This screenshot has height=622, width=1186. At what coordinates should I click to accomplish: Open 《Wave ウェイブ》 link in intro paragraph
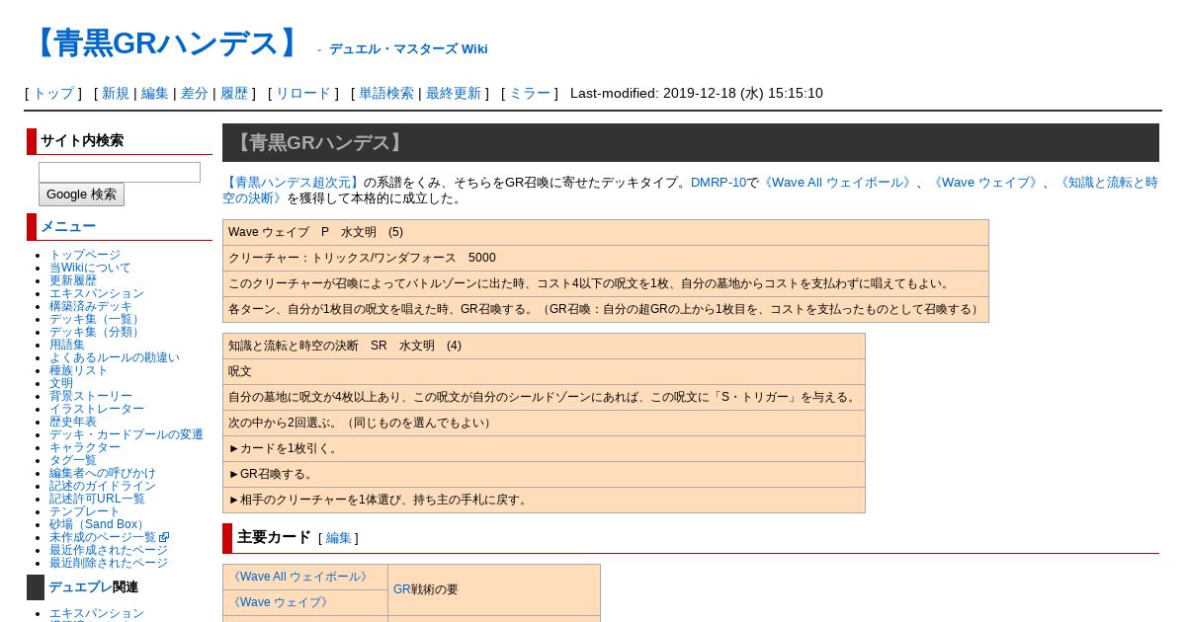pyautogui.click(x=984, y=183)
